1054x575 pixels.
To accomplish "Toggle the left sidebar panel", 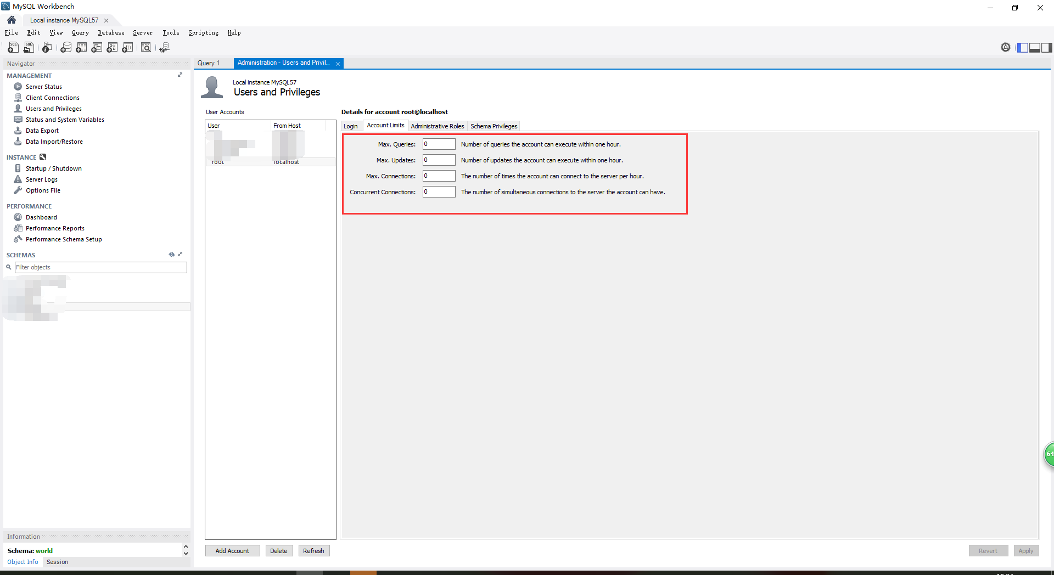I will point(1023,48).
